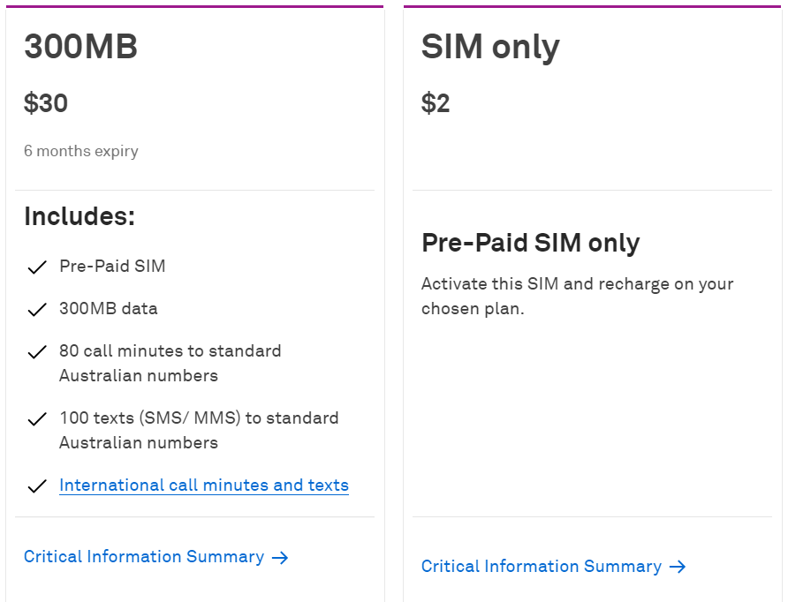788x602 pixels.
Task: Click the checkmark beside International call minutes
Action: tap(37, 486)
